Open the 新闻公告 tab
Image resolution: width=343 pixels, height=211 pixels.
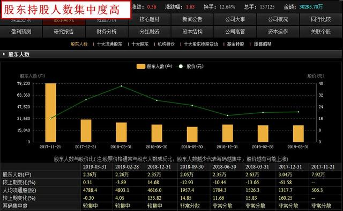tap(192, 19)
